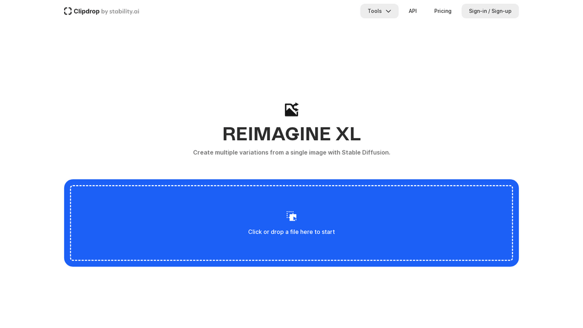Image resolution: width=583 pixels, height=328 pixels.
Task: Click the 'Create multiple variations' subtitle text
Action: (x=291, y=152)
